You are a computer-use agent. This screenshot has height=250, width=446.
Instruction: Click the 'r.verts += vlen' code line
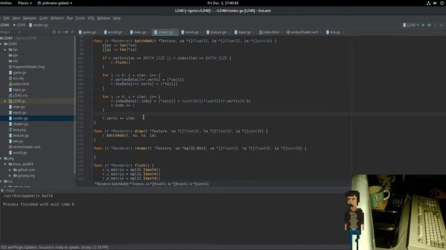(118, 118)
